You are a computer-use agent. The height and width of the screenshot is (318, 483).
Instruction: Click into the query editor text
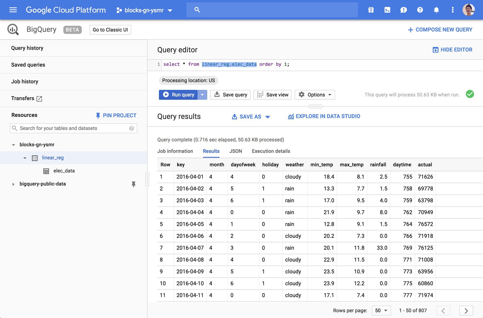[x=226, y=64]
